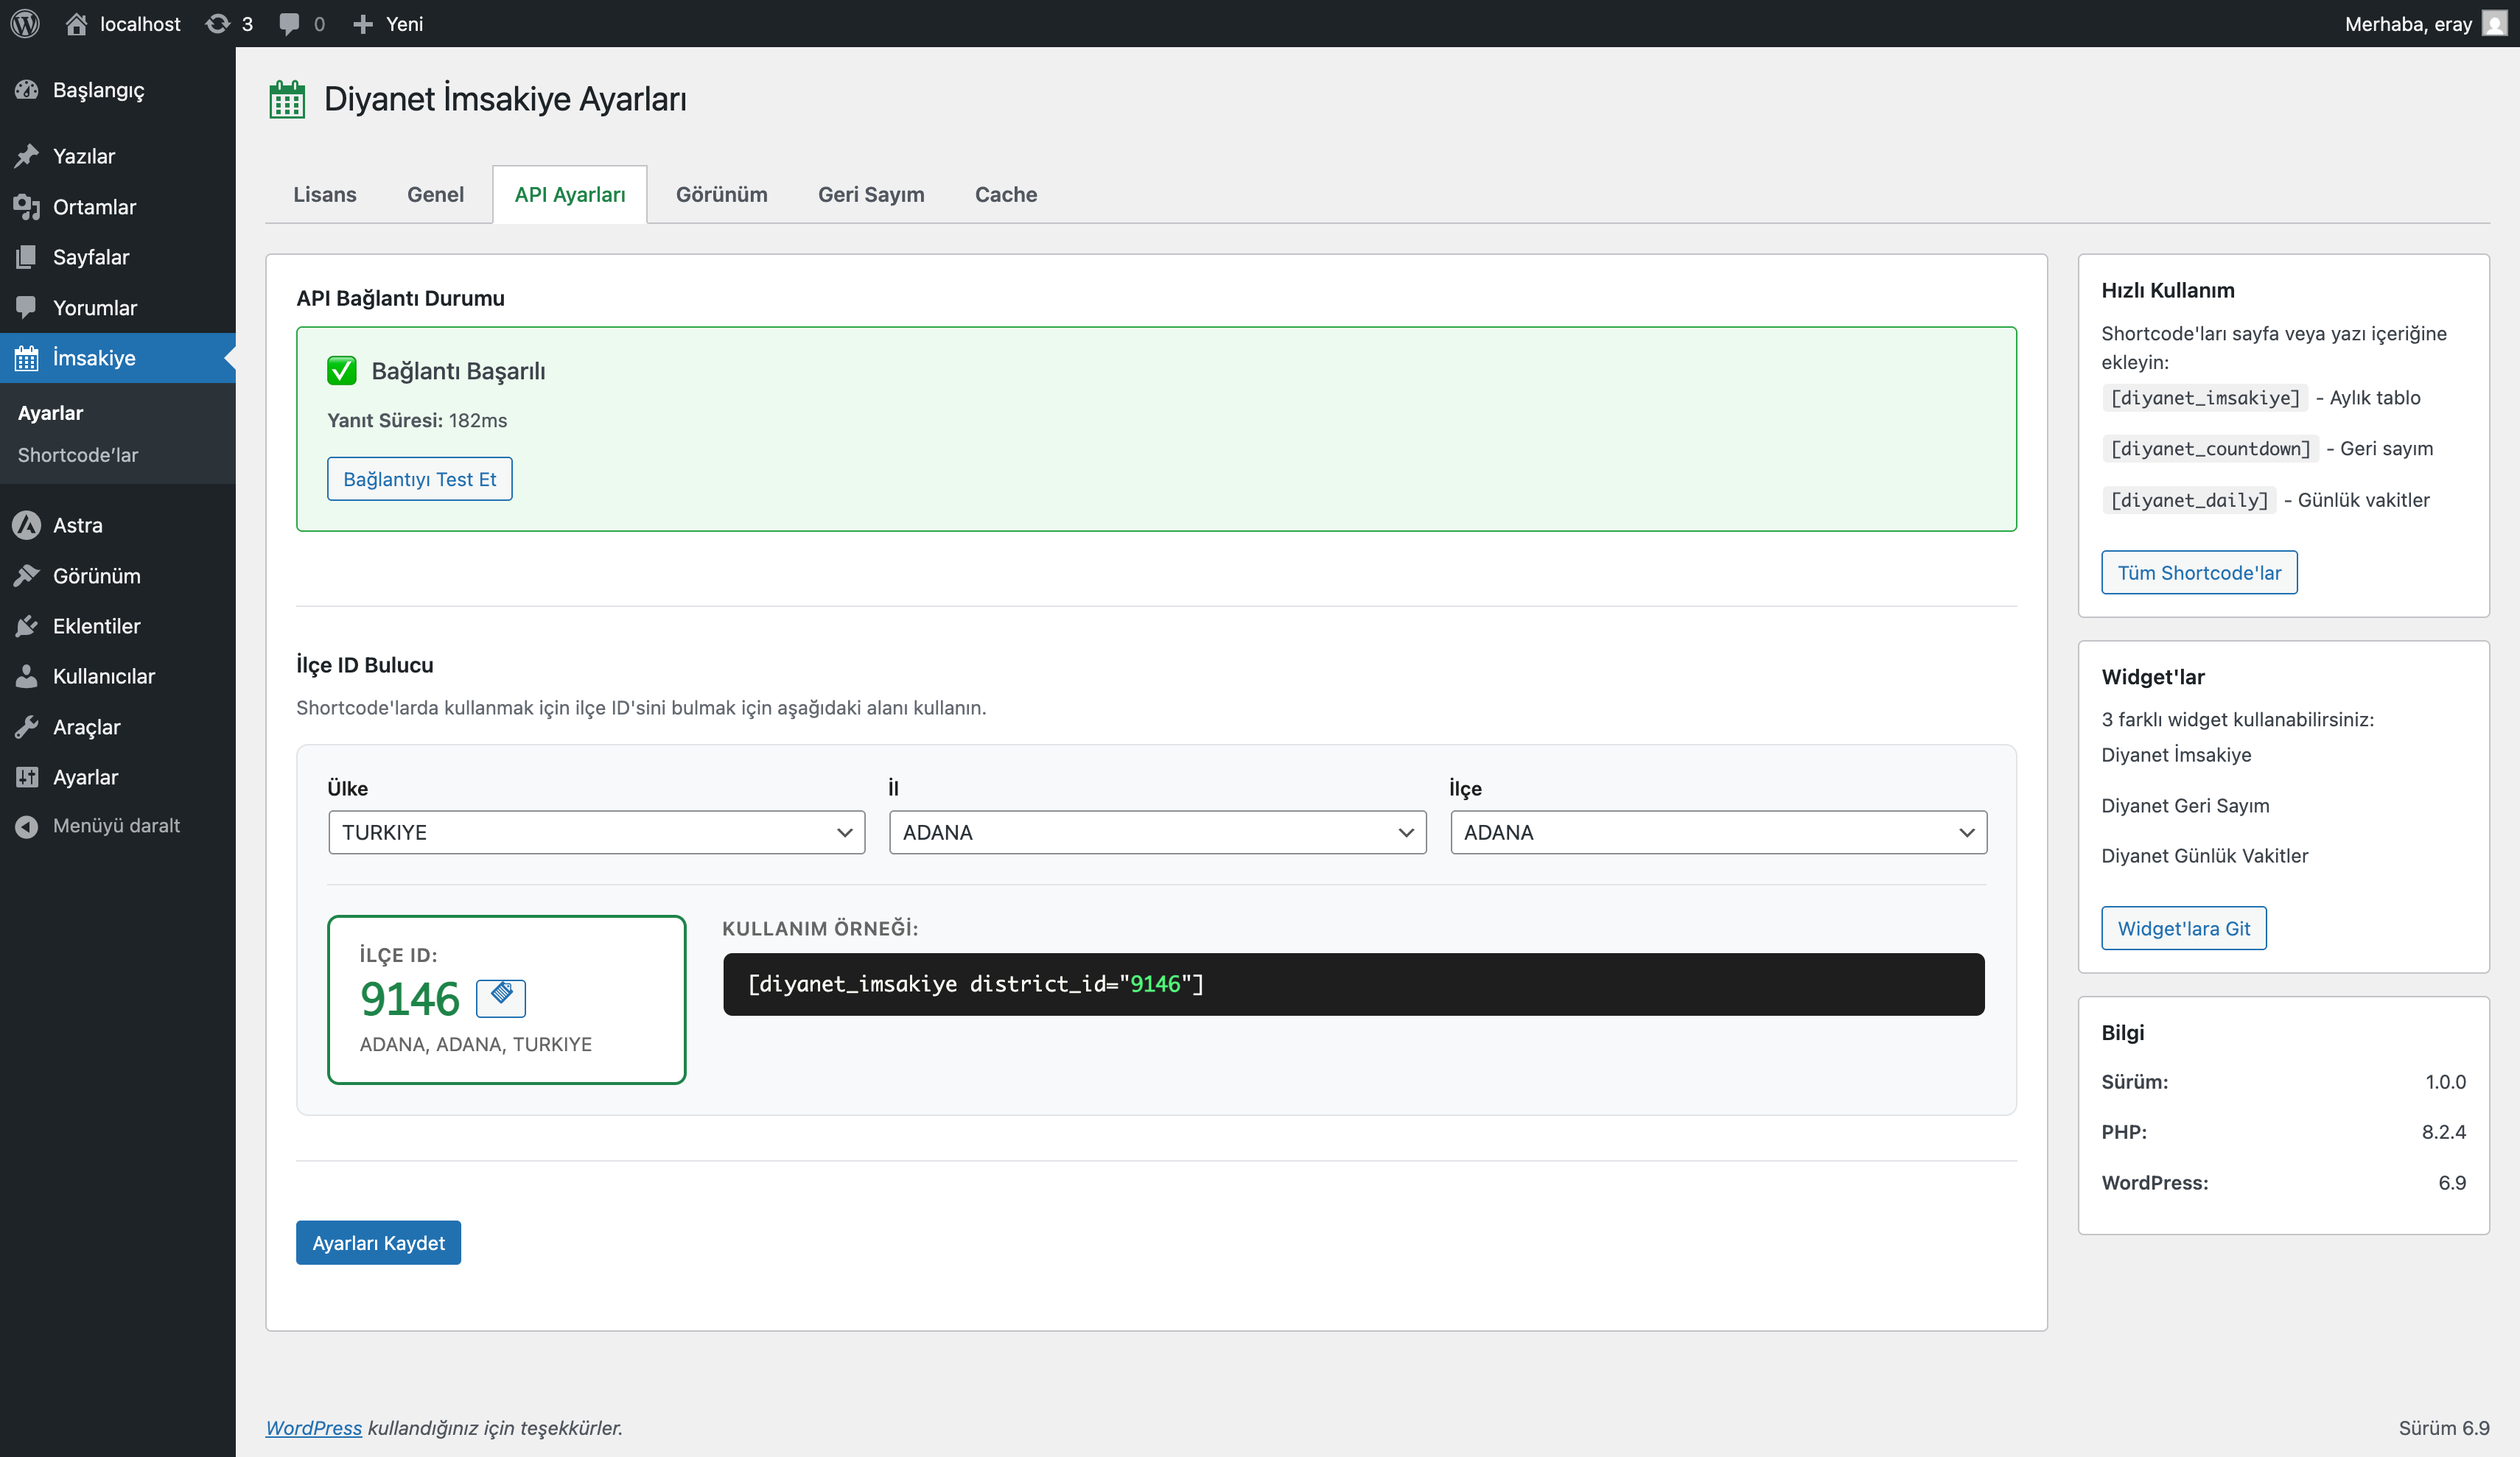This screenshot has width=2520, height=1457.
Task: Click the Bağlantıyı Test Et button
Action: click(x=420, y=479)
